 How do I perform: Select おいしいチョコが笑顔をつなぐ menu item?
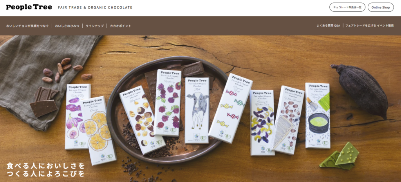tap(27, 26)
